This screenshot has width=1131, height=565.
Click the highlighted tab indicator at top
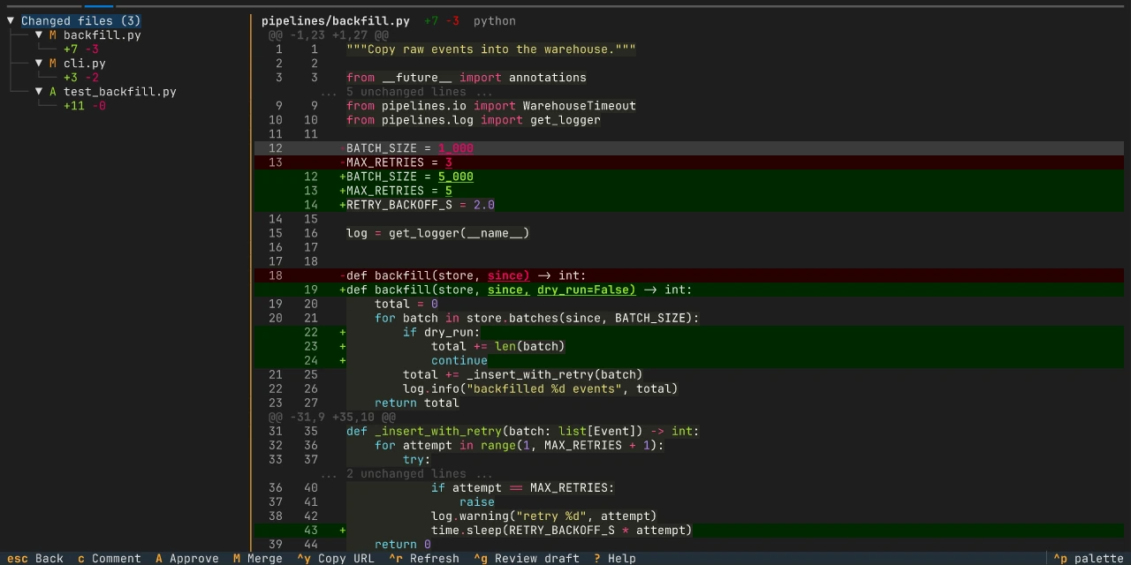(99, 6)
